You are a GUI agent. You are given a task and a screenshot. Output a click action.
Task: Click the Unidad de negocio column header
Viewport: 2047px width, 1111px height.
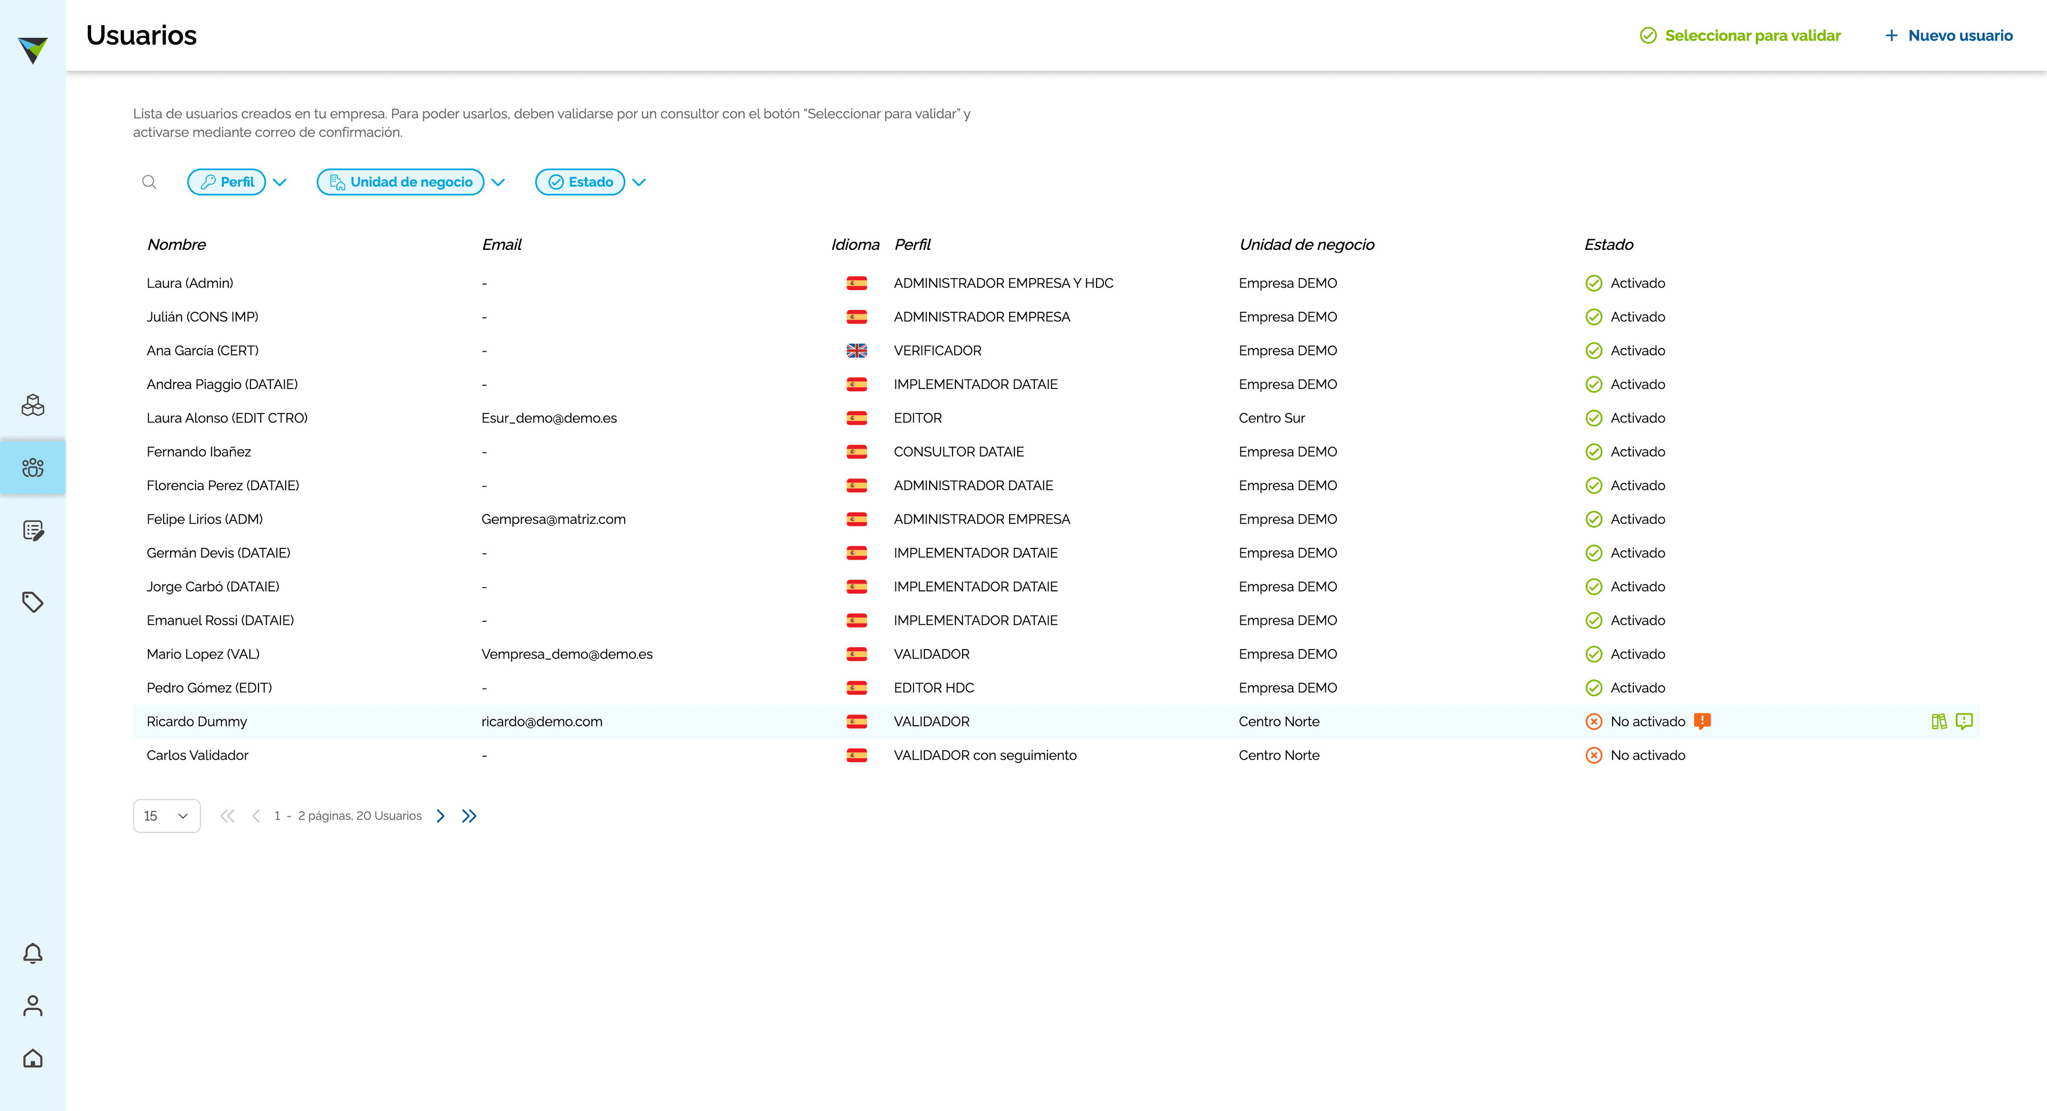coord(1307,245)
